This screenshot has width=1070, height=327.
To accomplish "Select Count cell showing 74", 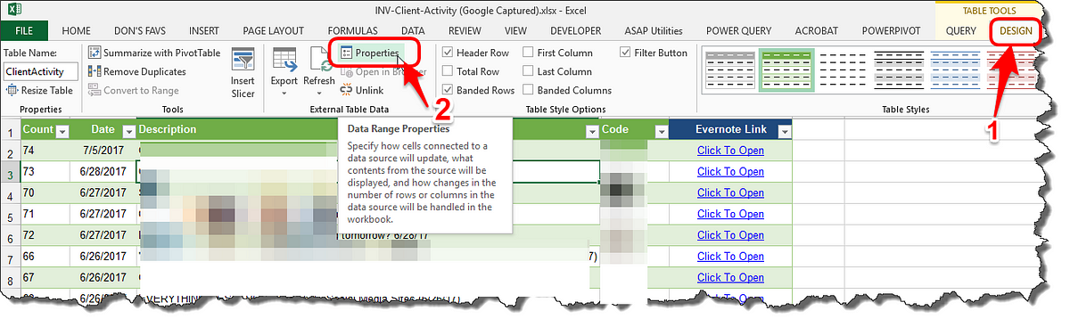I will (45, 151).
